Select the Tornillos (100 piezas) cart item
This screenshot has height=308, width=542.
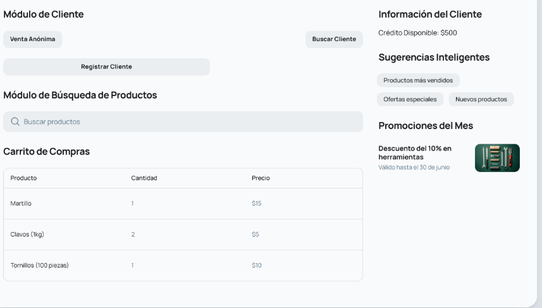coord(39,266)
